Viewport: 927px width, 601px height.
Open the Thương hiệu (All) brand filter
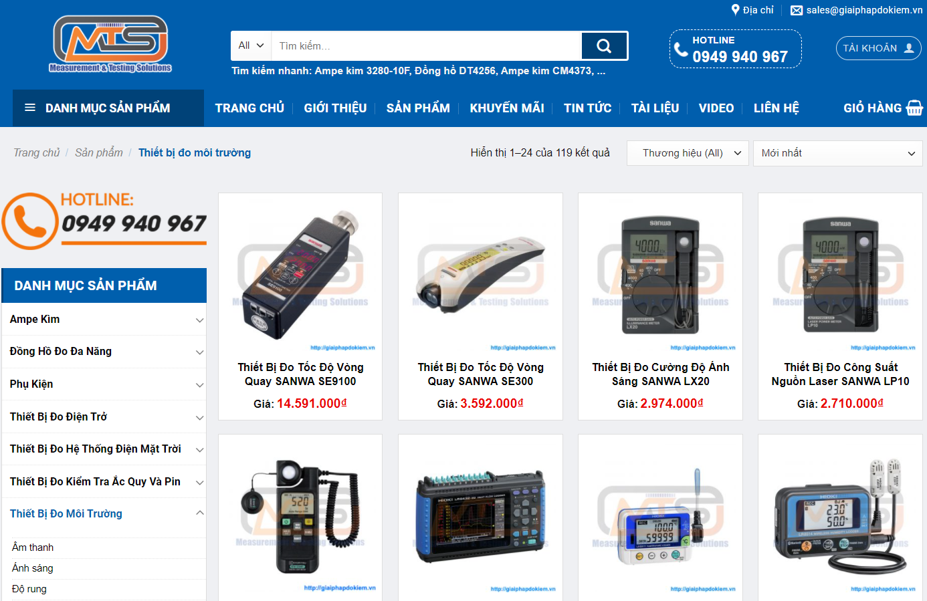tap(688, 153)
